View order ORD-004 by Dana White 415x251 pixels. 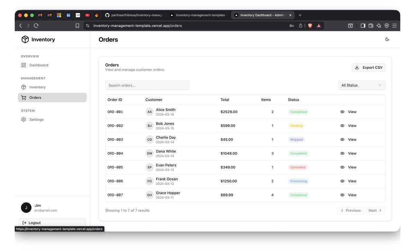pos(348,153)
